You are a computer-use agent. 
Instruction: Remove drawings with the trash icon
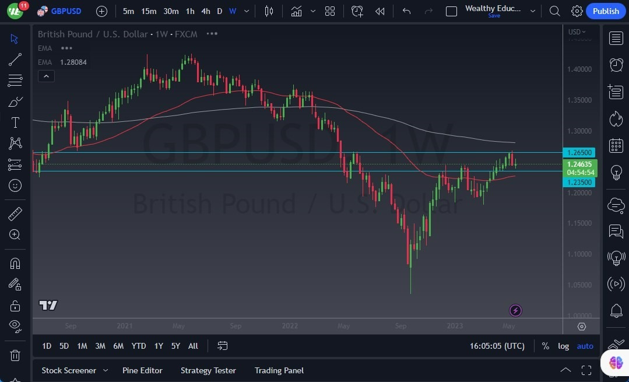(15, 355)
